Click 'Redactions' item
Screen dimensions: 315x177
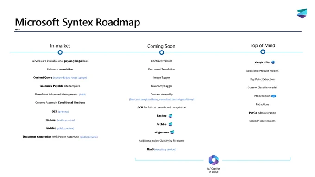coord(262,104)
